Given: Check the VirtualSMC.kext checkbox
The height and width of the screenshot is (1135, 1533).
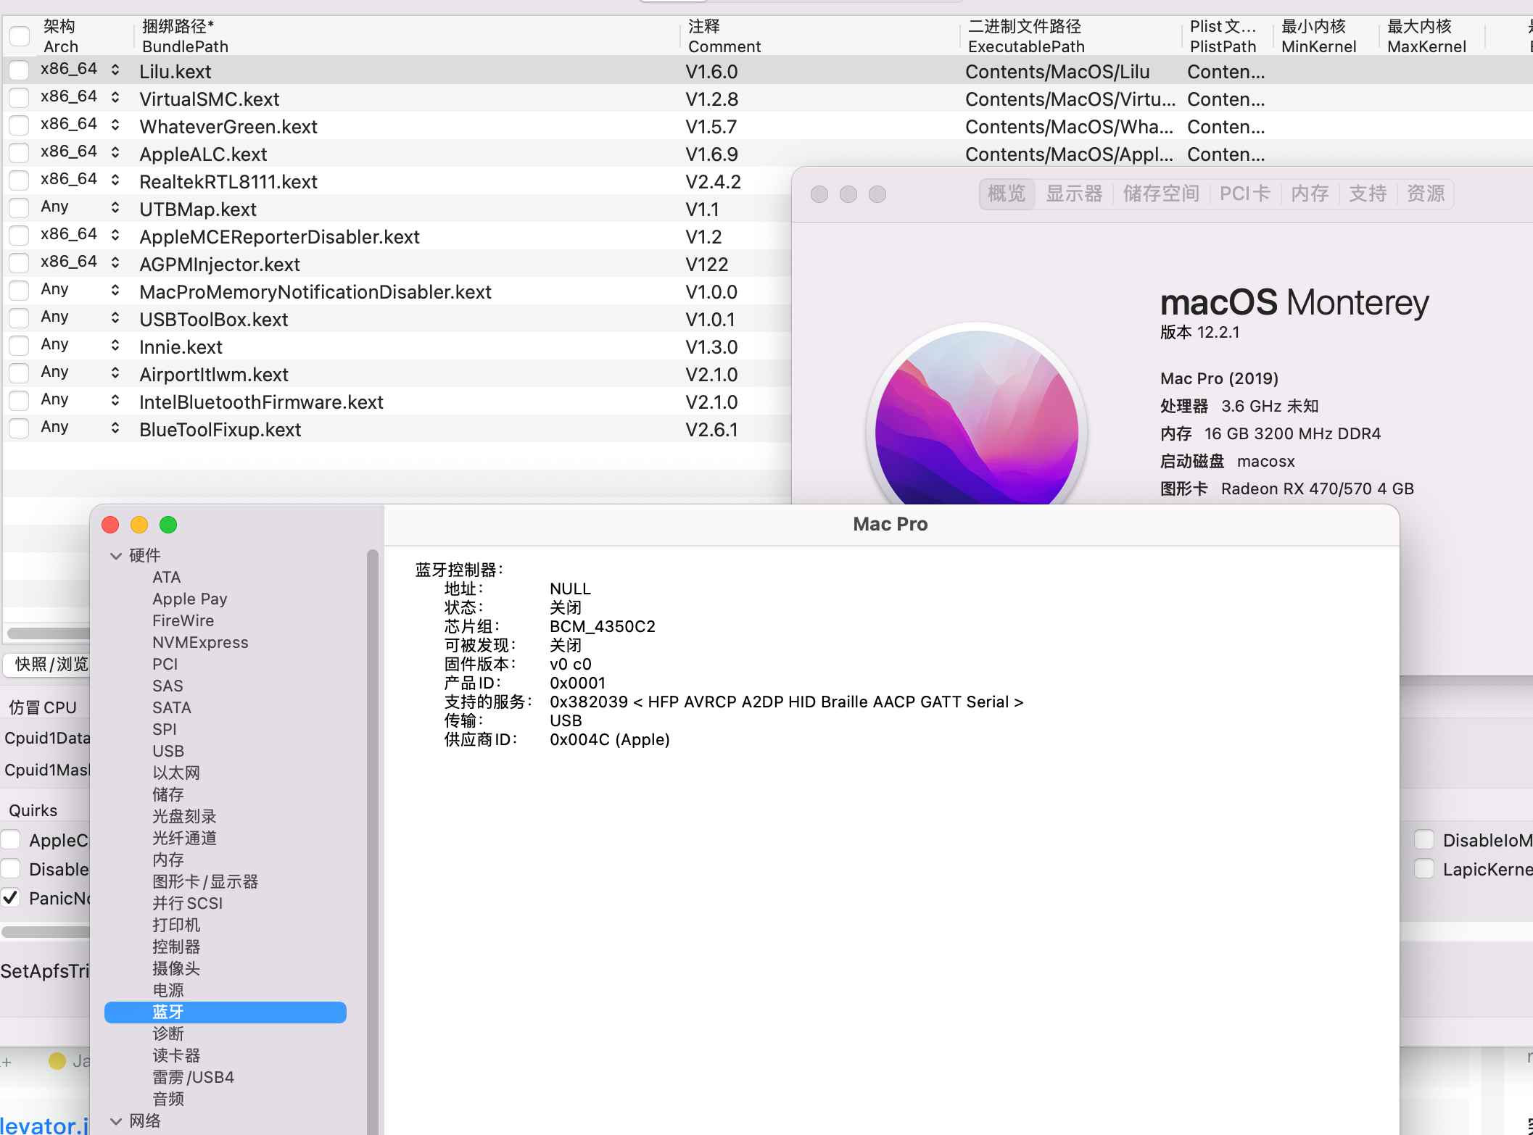Looking at the screenshot, I should tap(19, 98).
